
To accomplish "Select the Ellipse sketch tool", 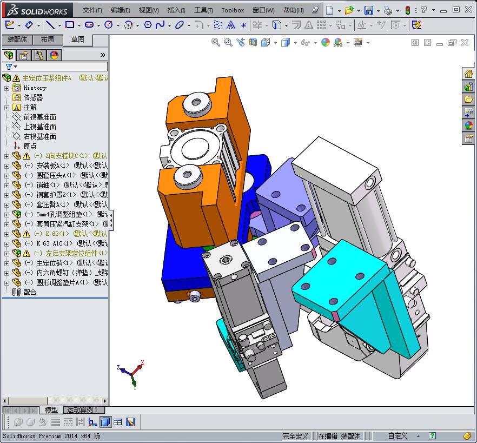I will click(x=180, y=25).
